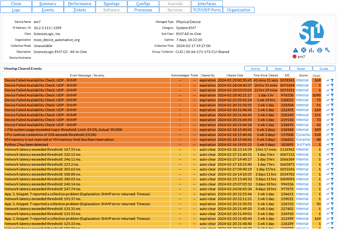Click the Reset button
This screenshot has height=230, width=337.
tap(301, 69)
